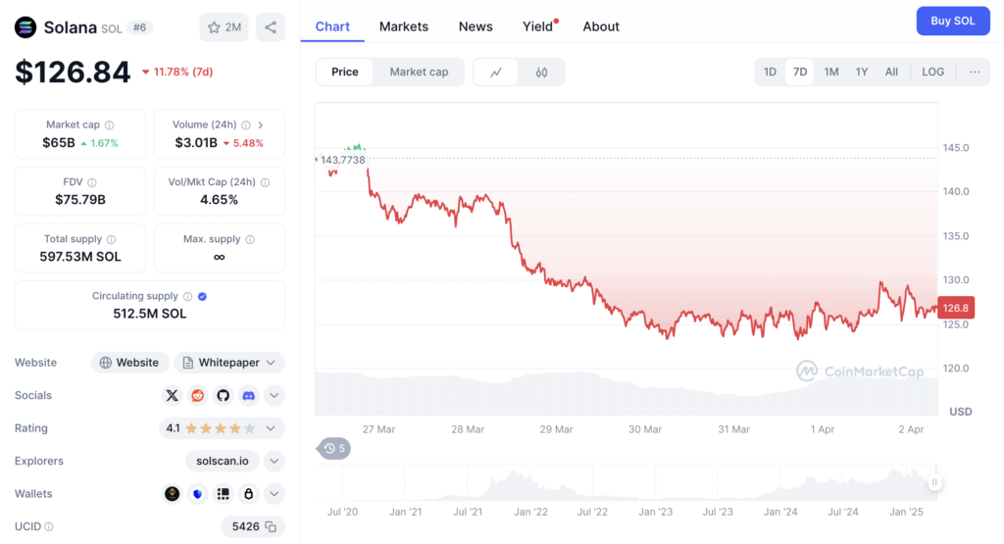Viewport: 1004px width, 544px height.
Task: Switch to the Chart tab
Action: click(x=332, y=26)
